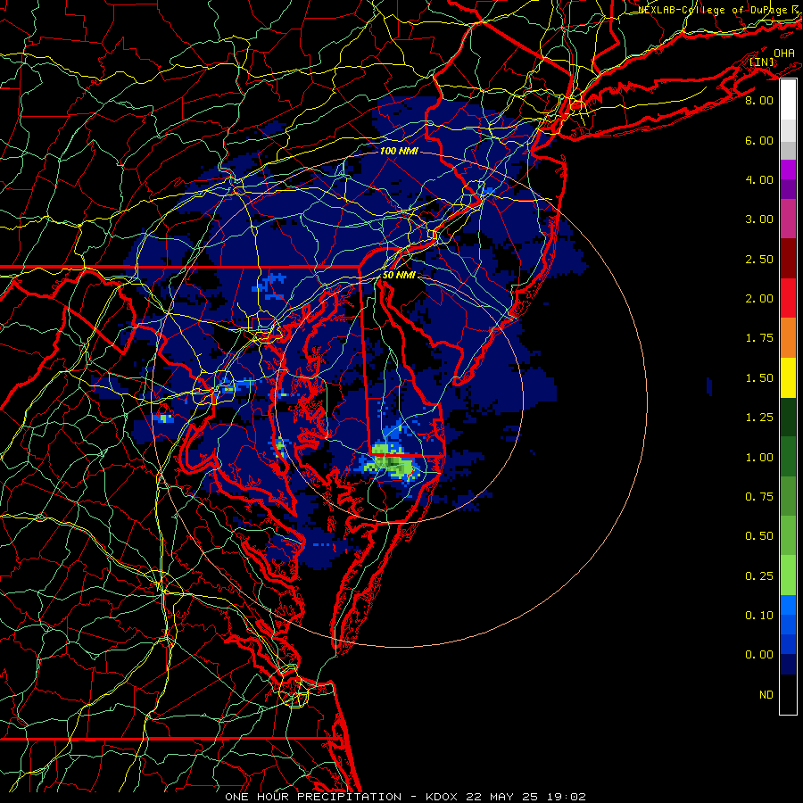The width and height of the screenshot is (803, 803).
Task: Select the 4.00 legend value
Action: [x=759, y=179]
